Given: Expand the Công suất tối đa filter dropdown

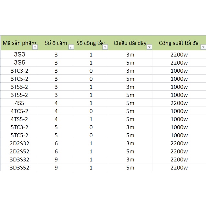Looking at the screenshot, I should (x=203, y=47).
